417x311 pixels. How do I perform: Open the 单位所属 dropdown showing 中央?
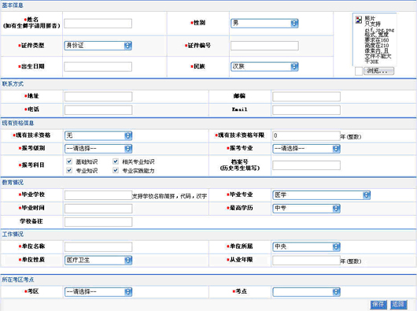click(x=306, y=246)
